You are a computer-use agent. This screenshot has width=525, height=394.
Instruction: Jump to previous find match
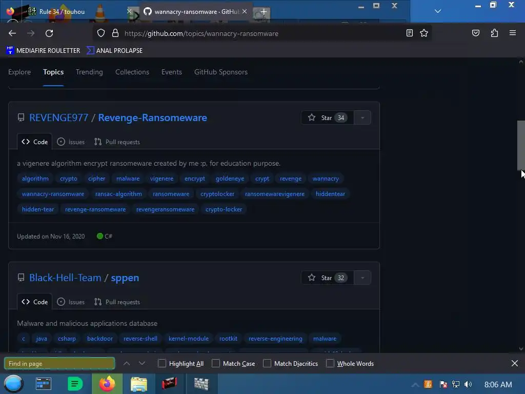[127, 363]
